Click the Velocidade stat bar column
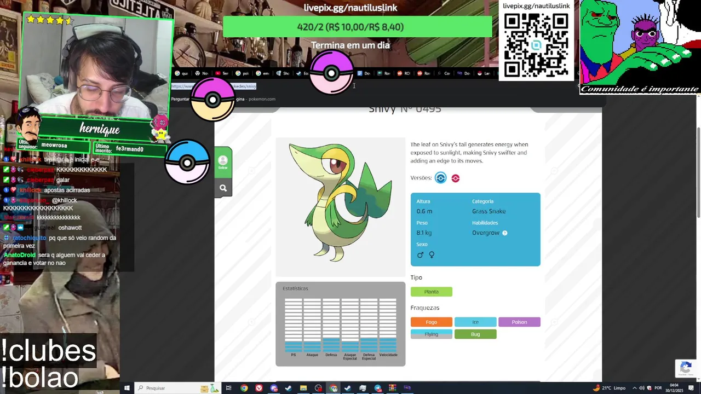 (388, 325)
